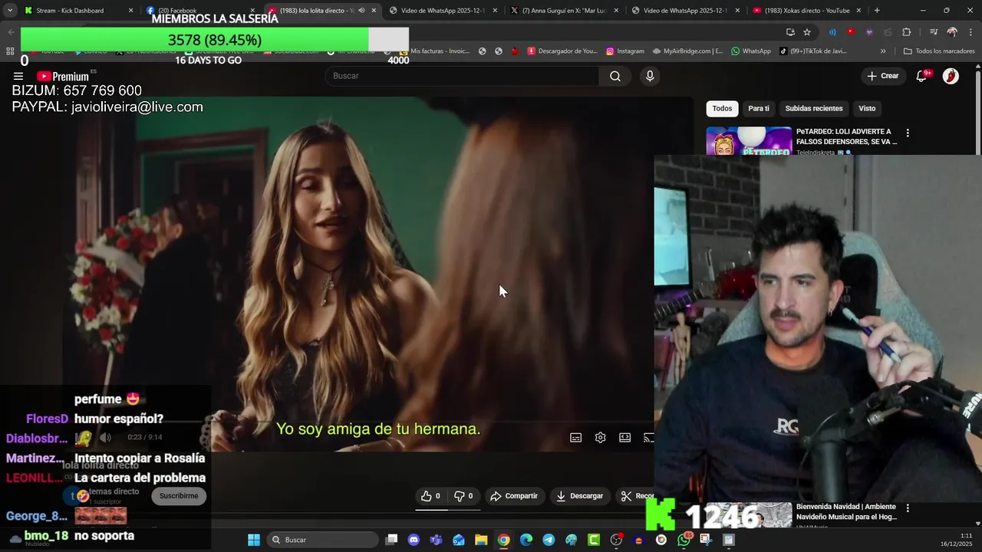The image size is (982, 552).
Task: Select the Subidas recientes filter chip
Action: [814, 108]
